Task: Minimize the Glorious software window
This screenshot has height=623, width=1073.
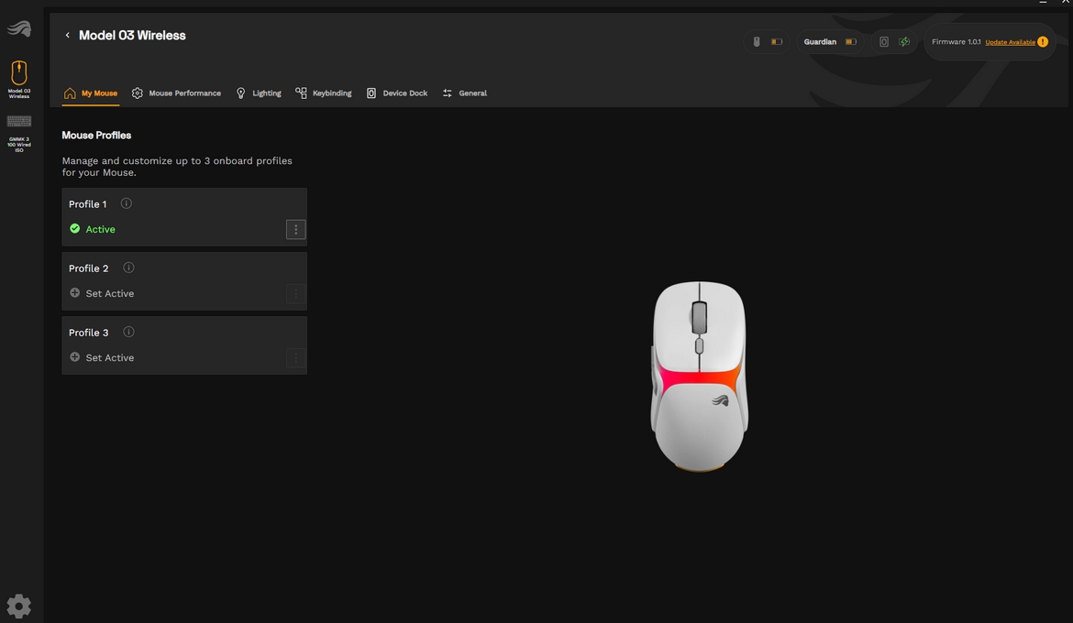Action: point(1043,3)
